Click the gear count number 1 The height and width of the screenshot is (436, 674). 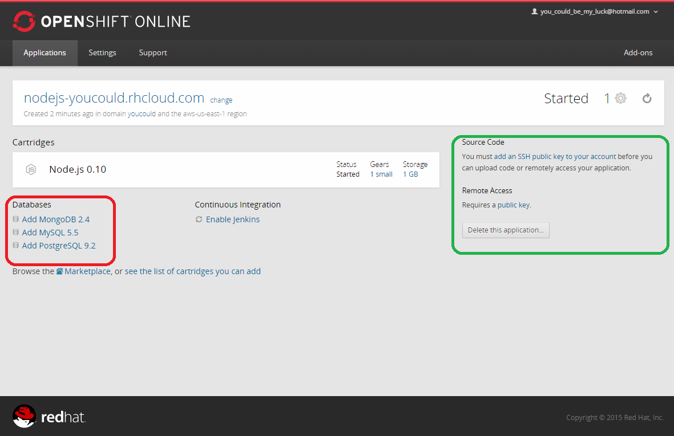click(607, 98)
